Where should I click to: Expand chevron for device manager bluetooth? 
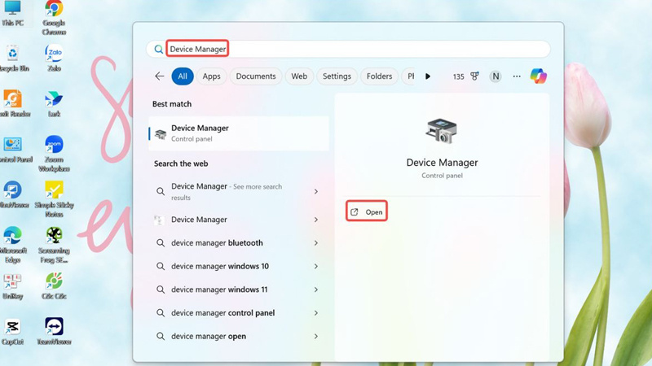click(316, 243)
